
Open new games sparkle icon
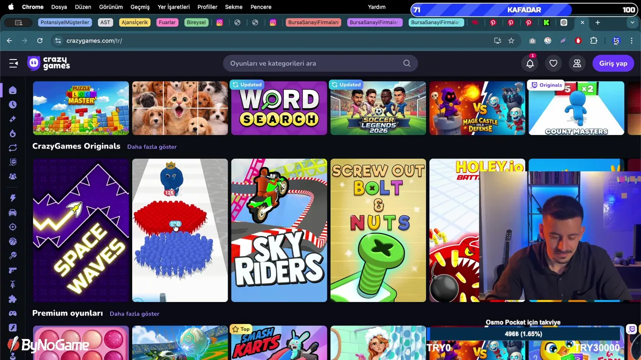pyautogui.click(x=13, y=119)
